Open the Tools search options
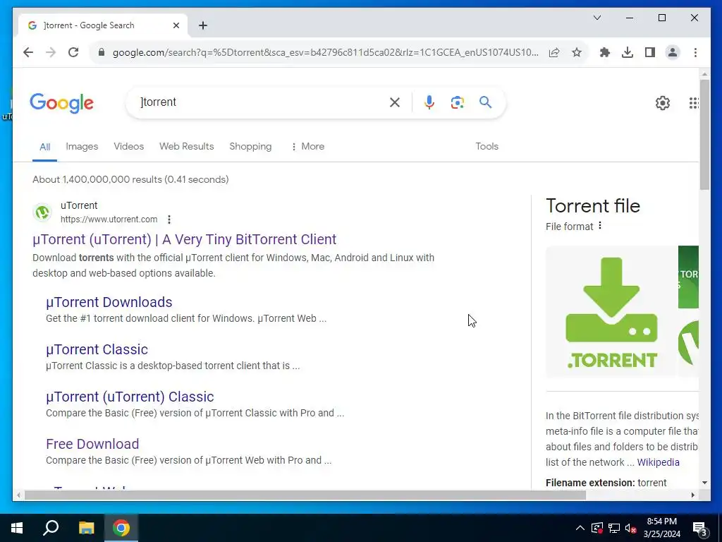The image size is (722, 542). [x=487, y=146]
